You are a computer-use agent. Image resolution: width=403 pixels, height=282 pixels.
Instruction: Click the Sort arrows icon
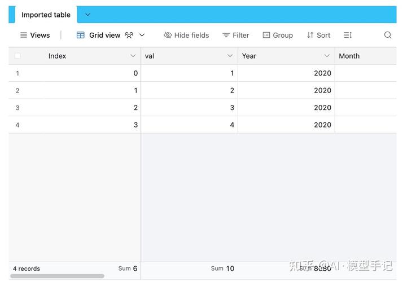click(310, 35)
